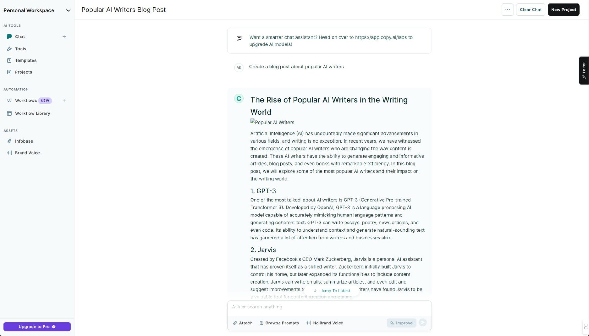This screenshot has width=589, height=336.
Task: Open Infobase hashtag item
Action: (24, 141)
